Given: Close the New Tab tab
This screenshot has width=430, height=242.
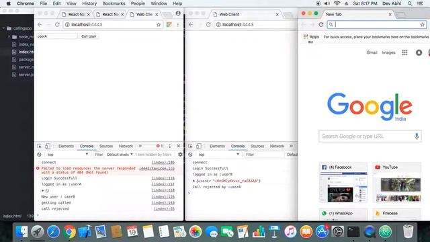Looking at the screenshot, I should click(x=390, y=14).
